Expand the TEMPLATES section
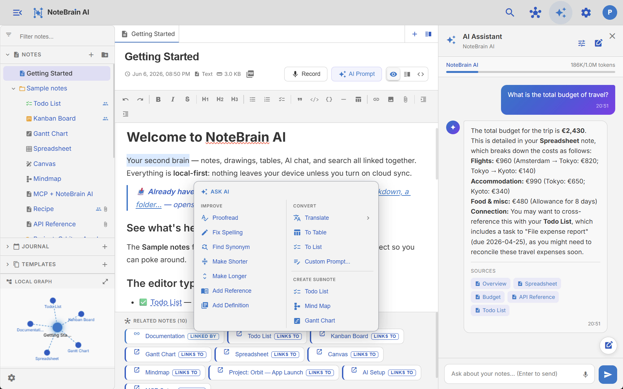Screen dimensions: 623x389 click(x=8, y=265)
